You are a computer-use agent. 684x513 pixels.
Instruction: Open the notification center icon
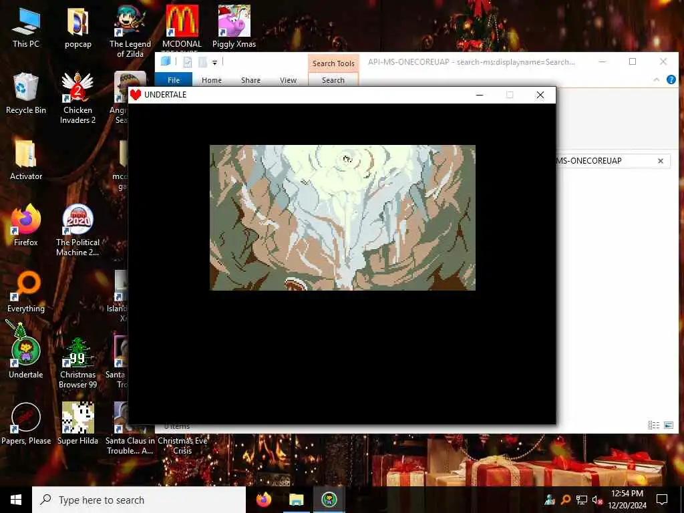tap(662, 500)
